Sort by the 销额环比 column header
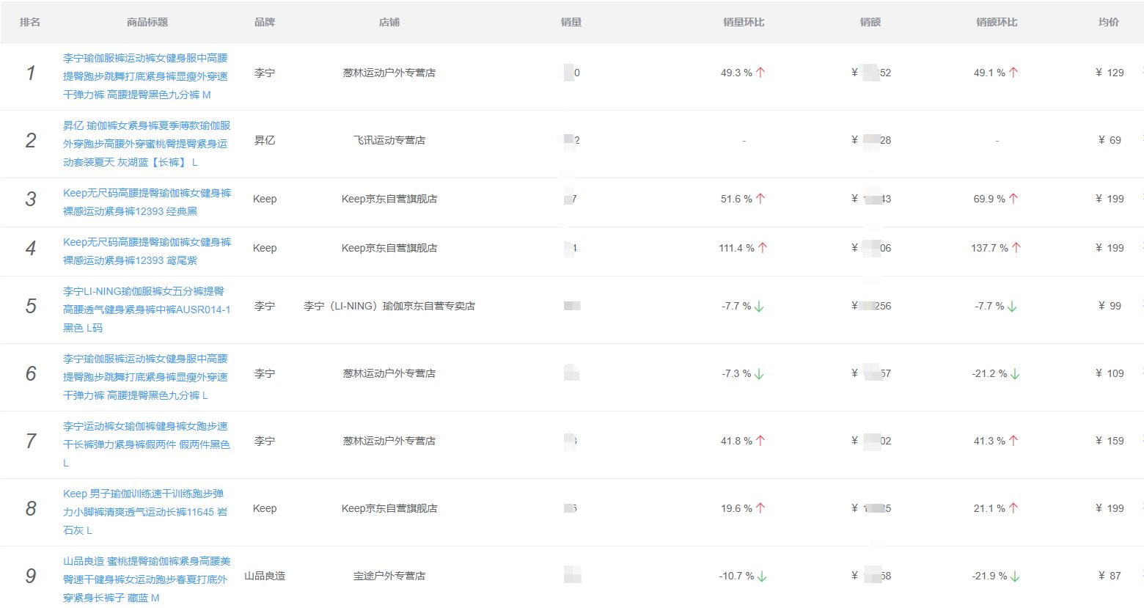This screenshot has height=608, width=1144. (x=995, y=22)
